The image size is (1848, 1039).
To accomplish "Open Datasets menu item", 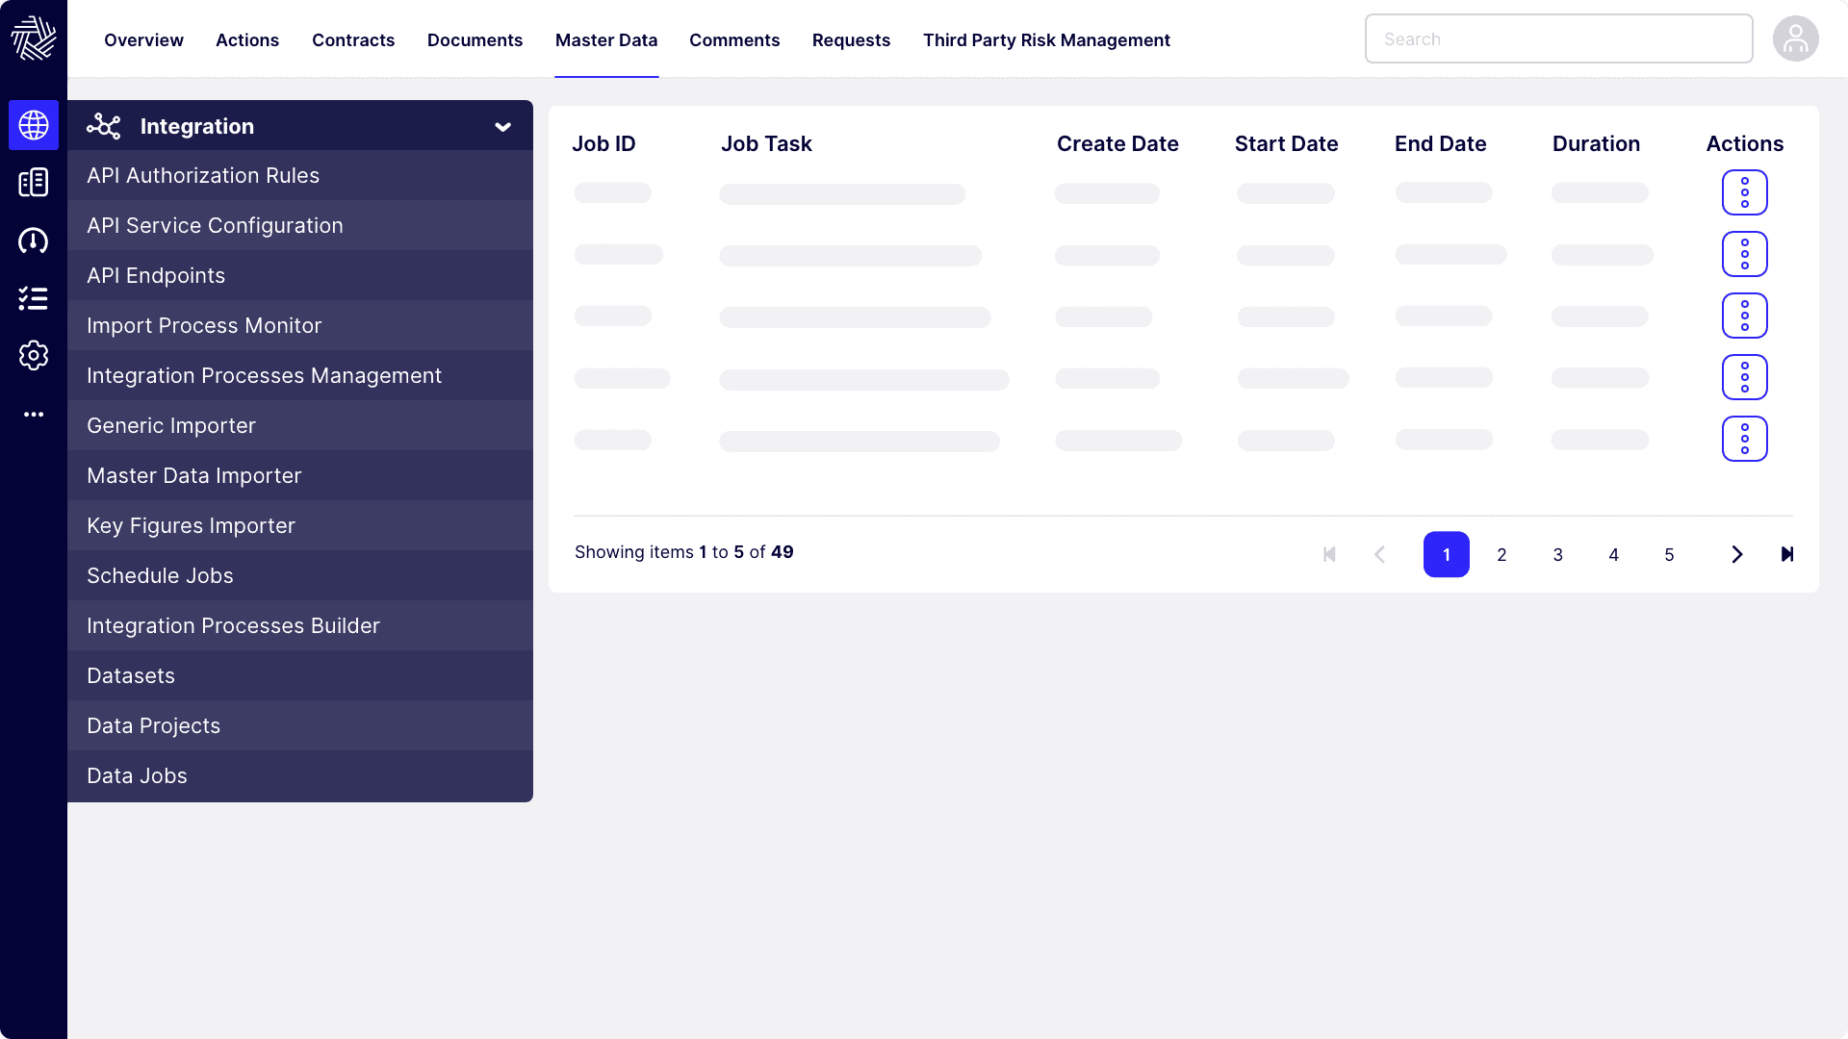I will 300,675.
